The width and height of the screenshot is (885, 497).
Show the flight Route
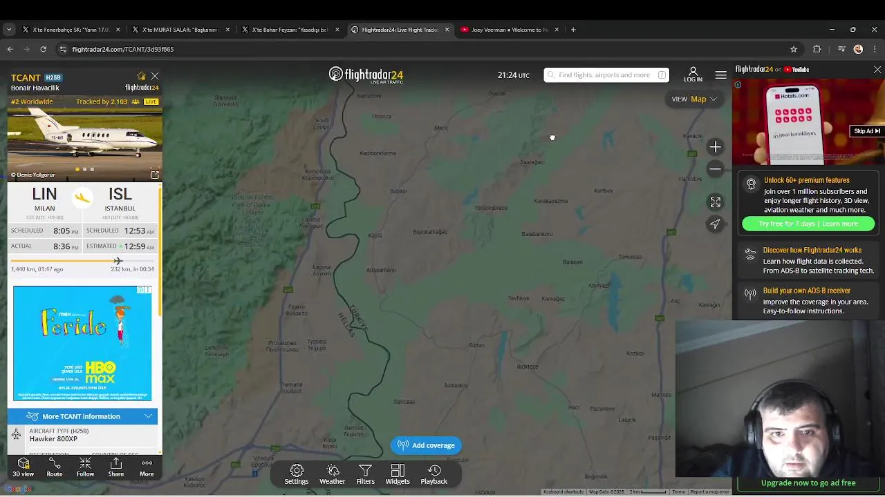[55, 467]
